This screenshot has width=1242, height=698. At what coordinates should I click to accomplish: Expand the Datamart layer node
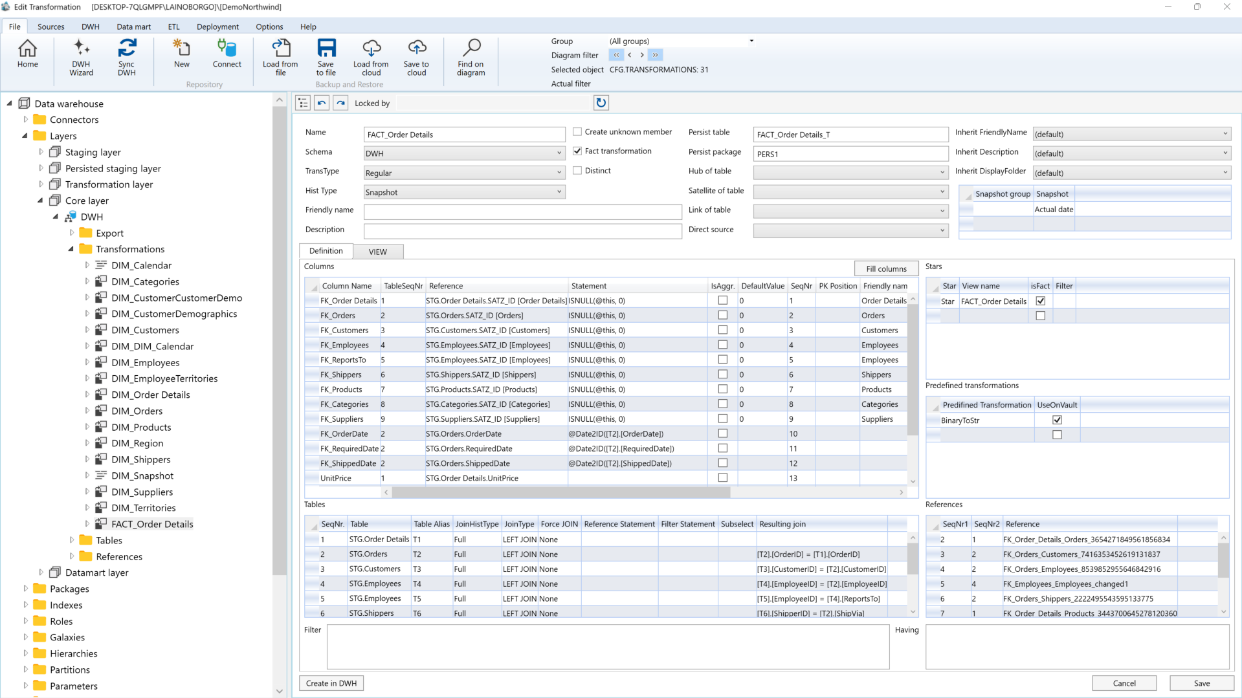[41, 573]
